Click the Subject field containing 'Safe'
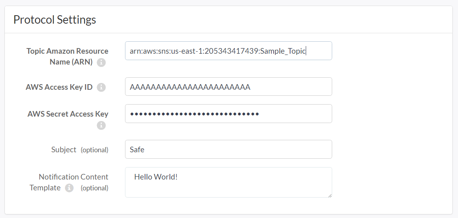 (x=228, y=149)
